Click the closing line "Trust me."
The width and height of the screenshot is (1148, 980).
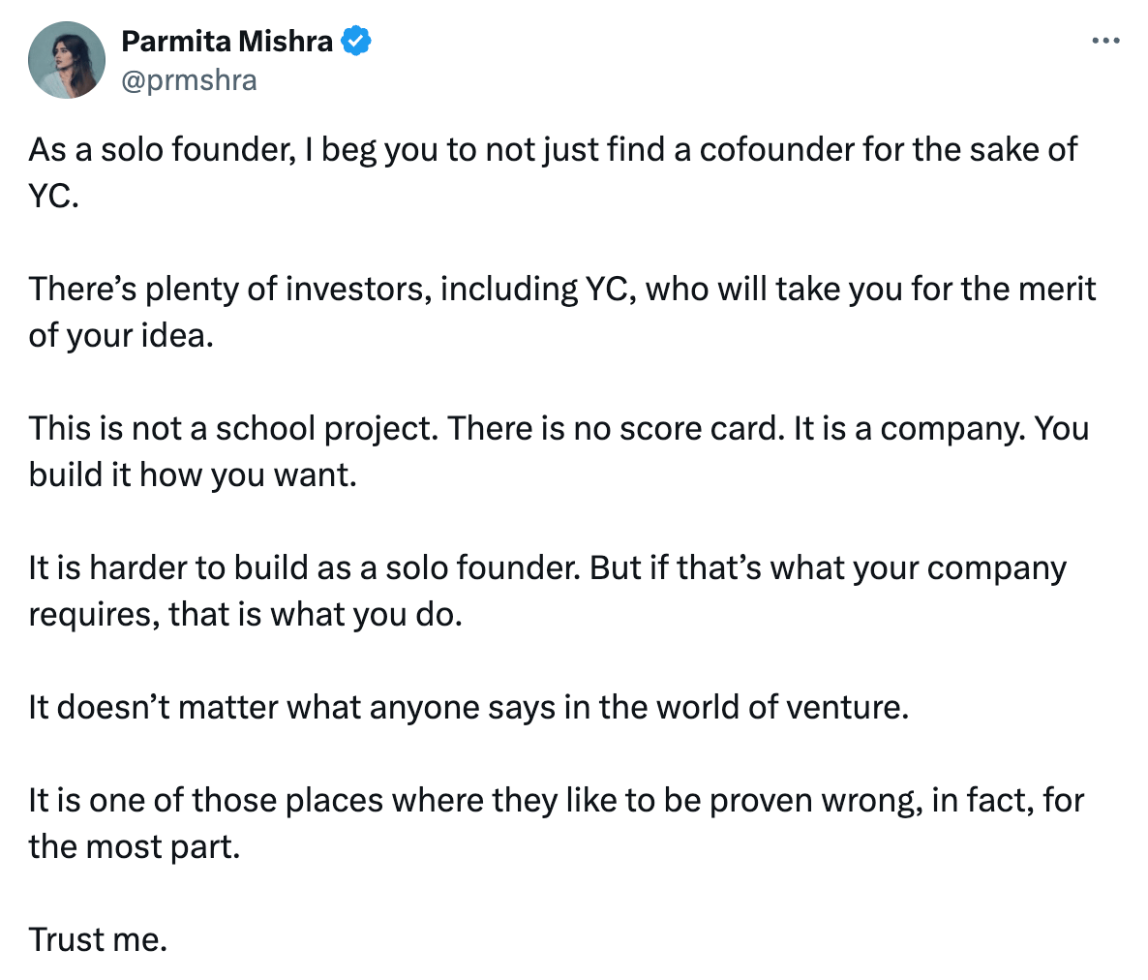coord(98,939)
